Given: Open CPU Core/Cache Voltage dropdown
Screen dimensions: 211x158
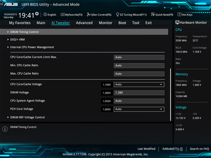Looking at the screenshot, I should pyautogui.click(x=139, y=85).
